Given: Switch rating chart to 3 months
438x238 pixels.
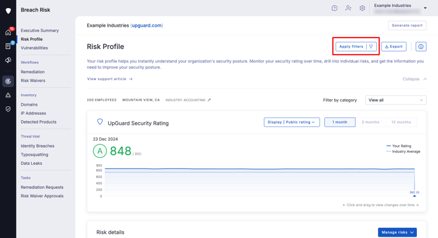Looking at the screenshot, I should (371, 122).
